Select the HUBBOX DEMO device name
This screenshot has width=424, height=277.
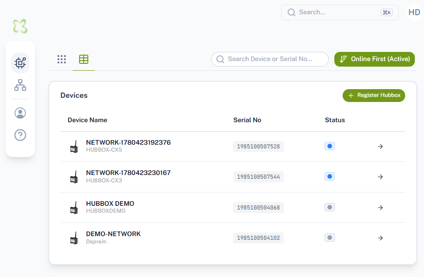click(x=110, y=204)
